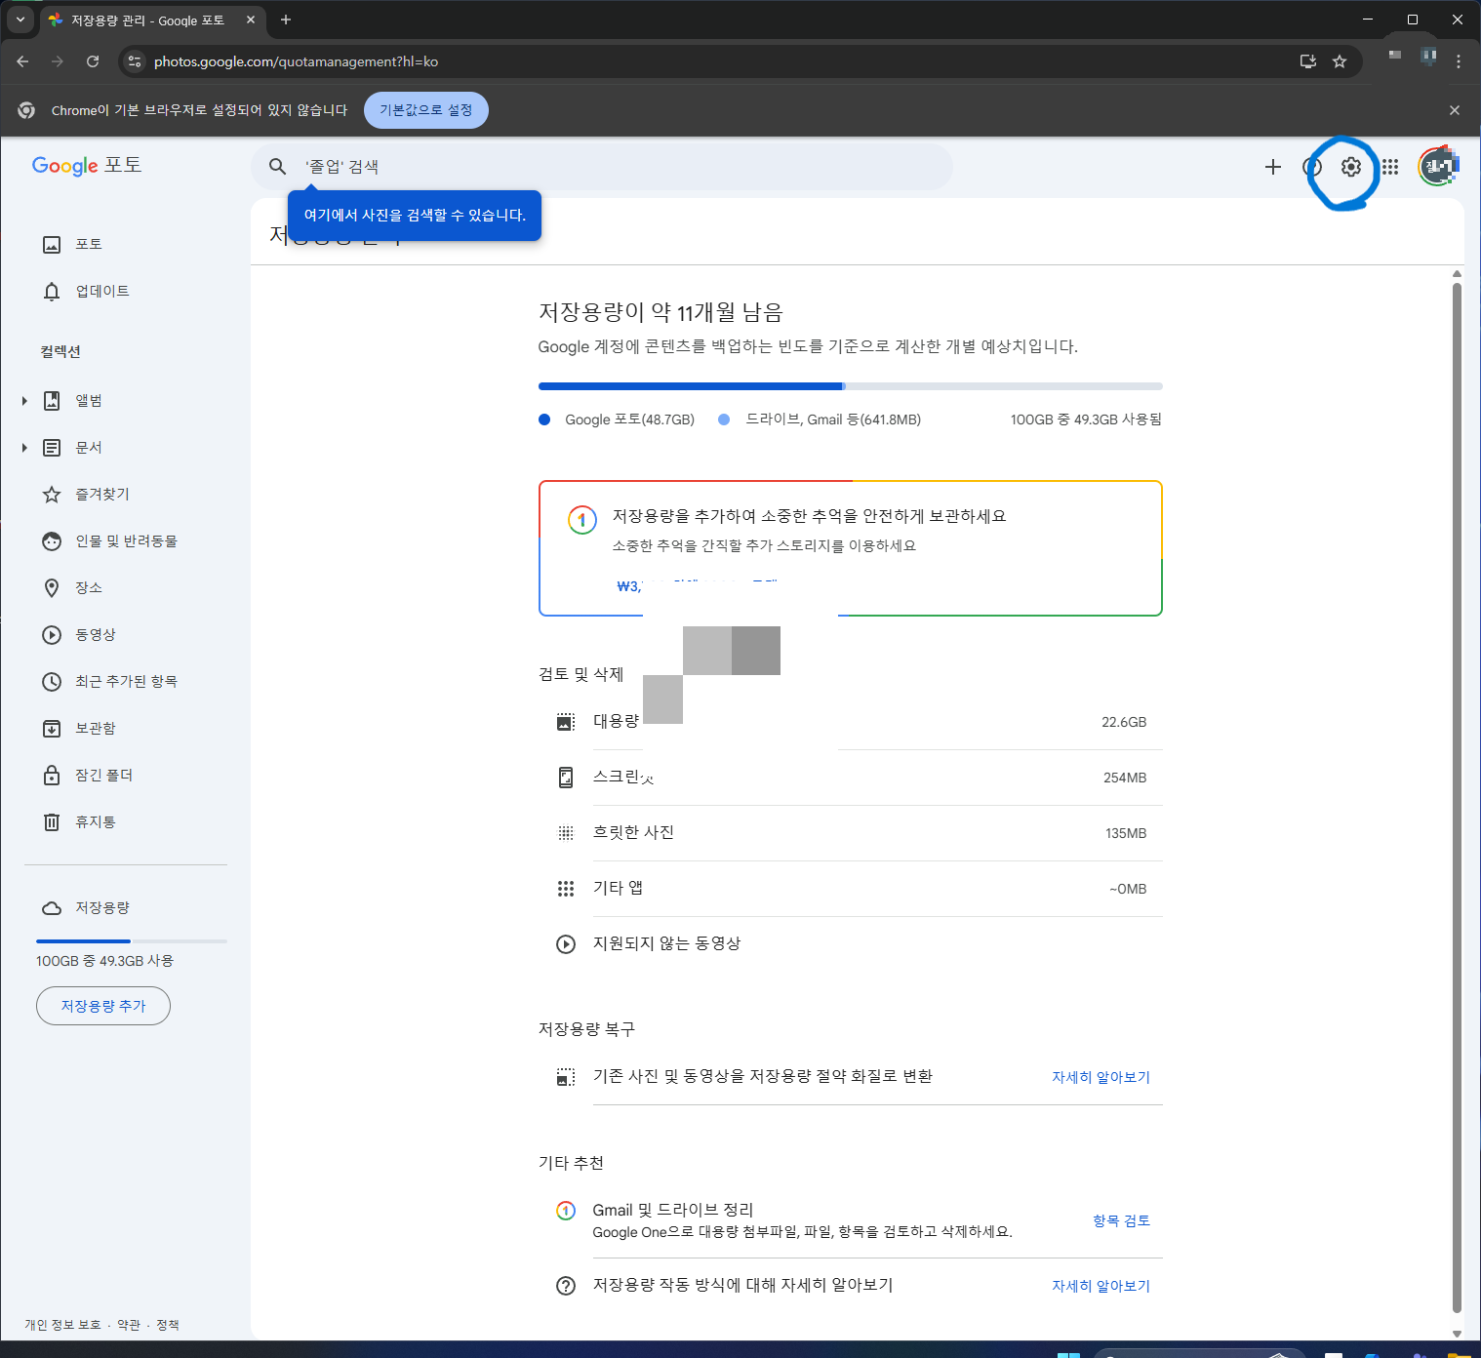Open the tab search dropdown arrow
Viewport: 1481px width, 1358px height.
(20, 20)
